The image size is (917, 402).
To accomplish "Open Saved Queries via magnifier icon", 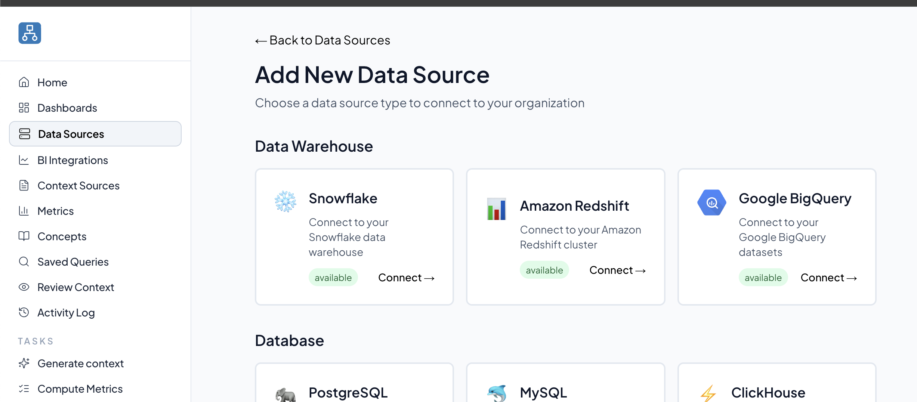I will 24,262.
